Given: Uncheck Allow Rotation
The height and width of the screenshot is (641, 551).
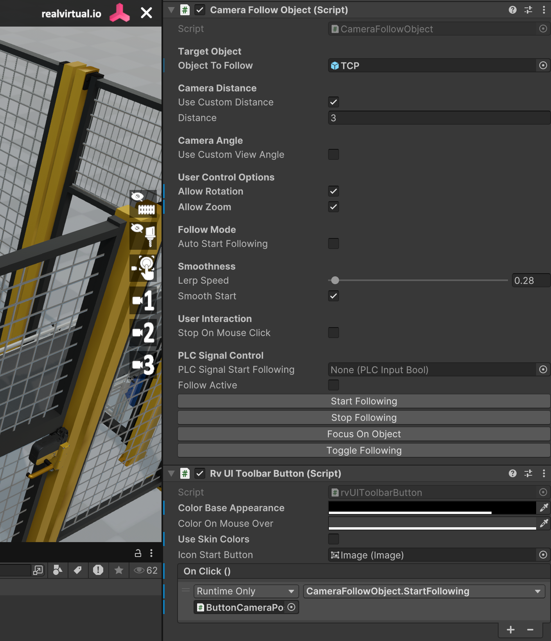Looking at the screenshot, I should (x=334, y=191).
